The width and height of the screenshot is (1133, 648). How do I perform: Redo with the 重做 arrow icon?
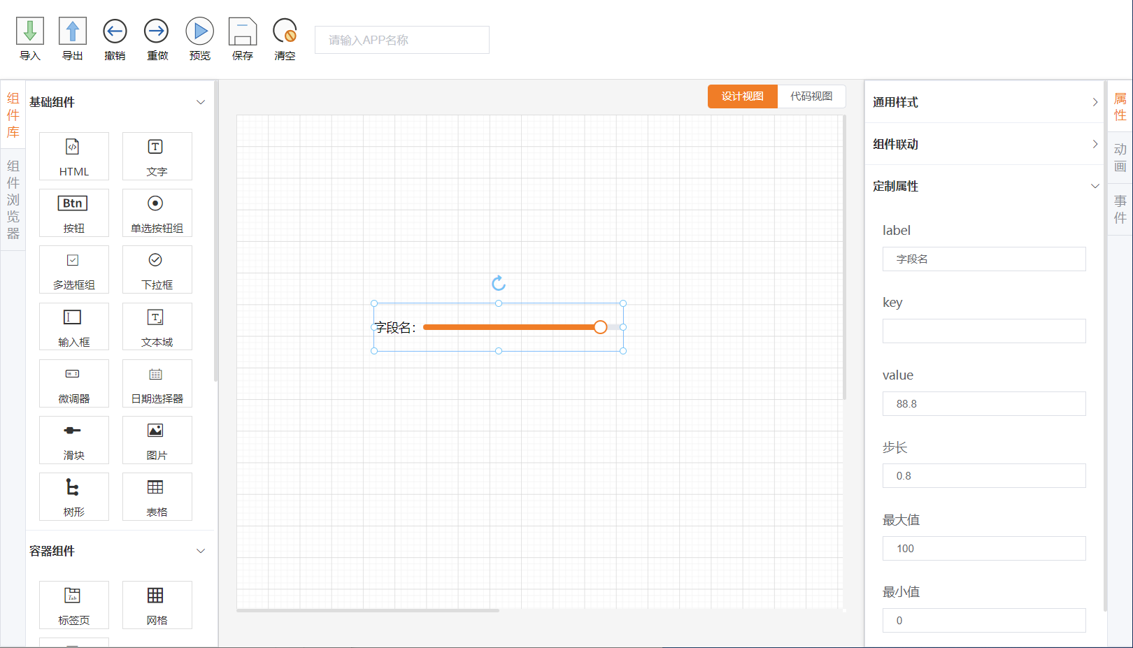157,31
